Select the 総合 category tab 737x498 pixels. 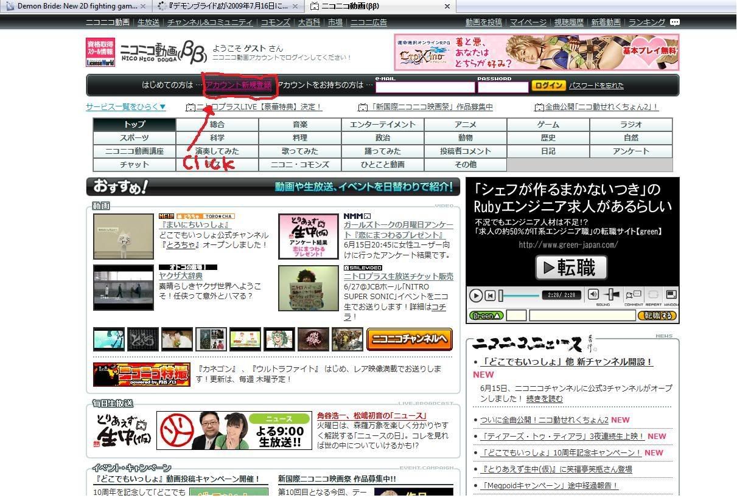[217, 125]
